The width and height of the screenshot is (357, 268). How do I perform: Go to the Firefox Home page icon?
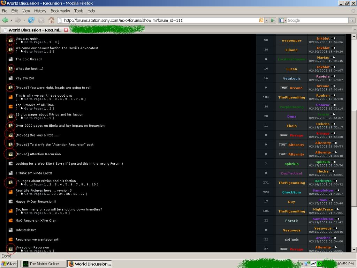tap(51, 20)
